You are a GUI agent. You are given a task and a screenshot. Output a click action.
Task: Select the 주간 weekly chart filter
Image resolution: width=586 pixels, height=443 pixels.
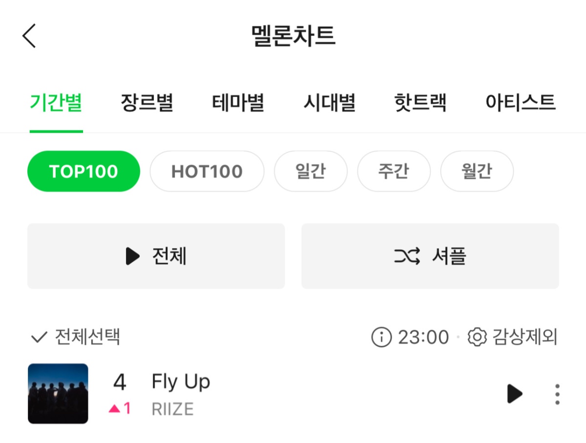coord(394,171)
